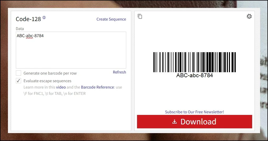Viewport: 268px width, 141px height.
Task: Open barcode settings via the gear icon
Action: (249, 16)
